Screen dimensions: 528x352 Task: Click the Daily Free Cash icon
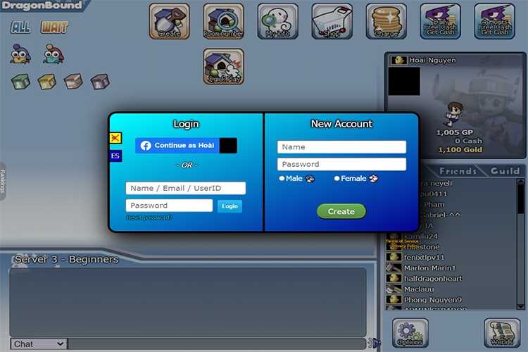coord(441,21)
